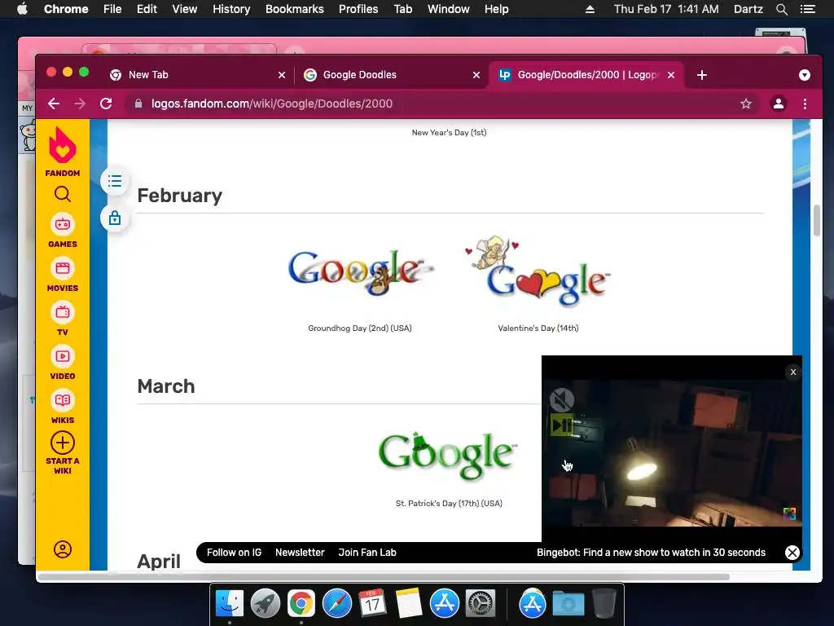Open the Profiles menu

pyautogui.click(x=358, y=9)
